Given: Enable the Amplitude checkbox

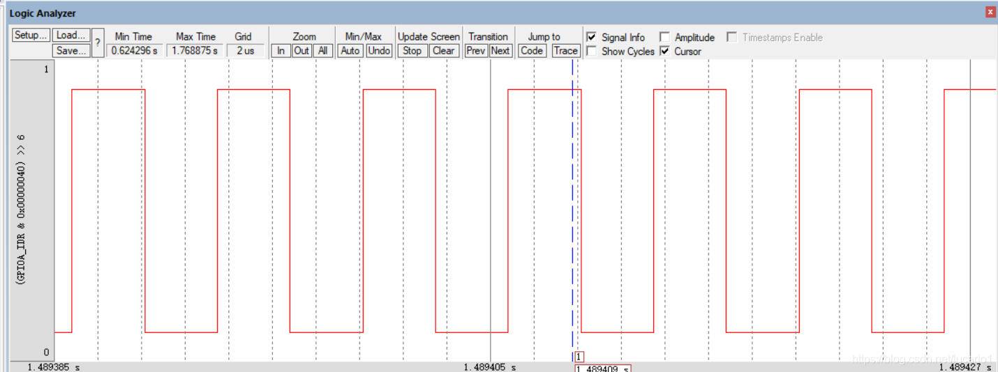Looking at the screenshot, I should point(664,37).
